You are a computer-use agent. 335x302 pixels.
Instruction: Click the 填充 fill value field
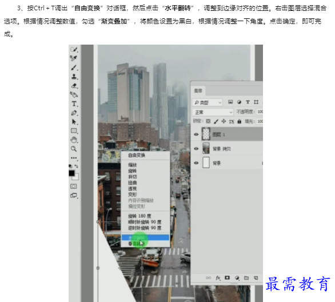[260, 121]
